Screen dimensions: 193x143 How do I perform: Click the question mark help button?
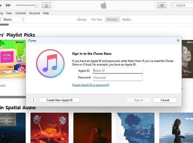pyautogui.click(x=34, y=100)
